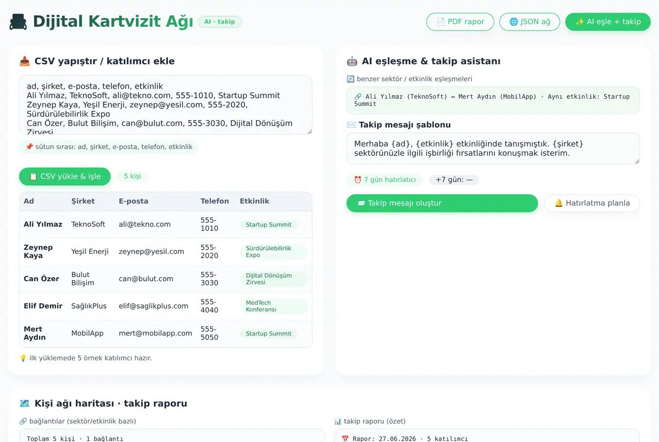Open the JSON ağ export
The image size is (659, 442).
tap(529, 22)
